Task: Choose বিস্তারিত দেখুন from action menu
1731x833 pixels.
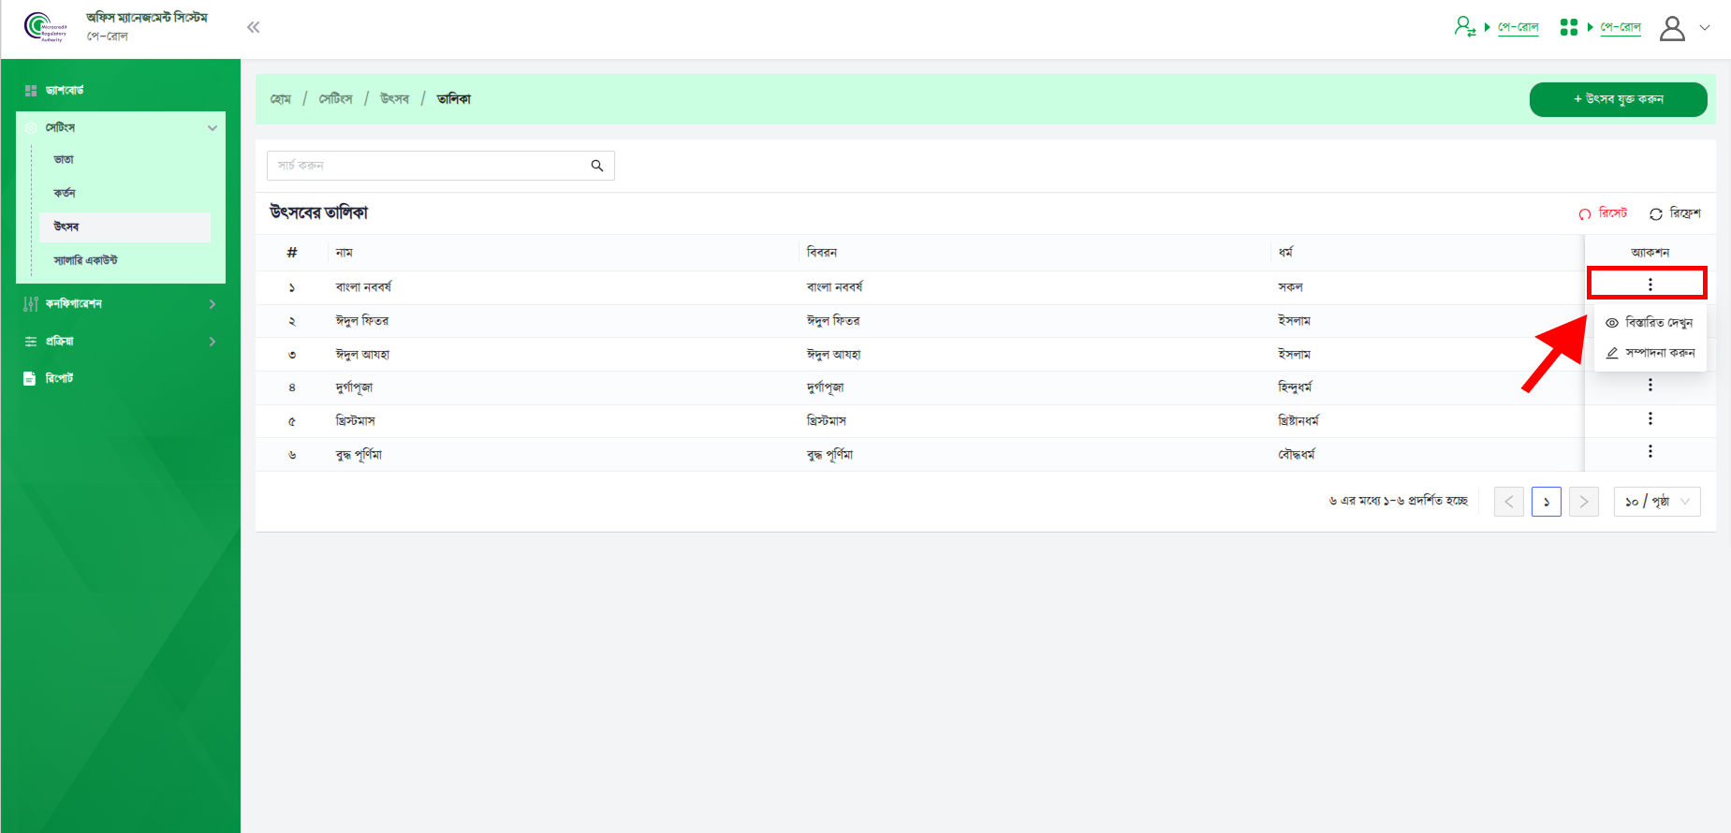Action: (1650, 323)
